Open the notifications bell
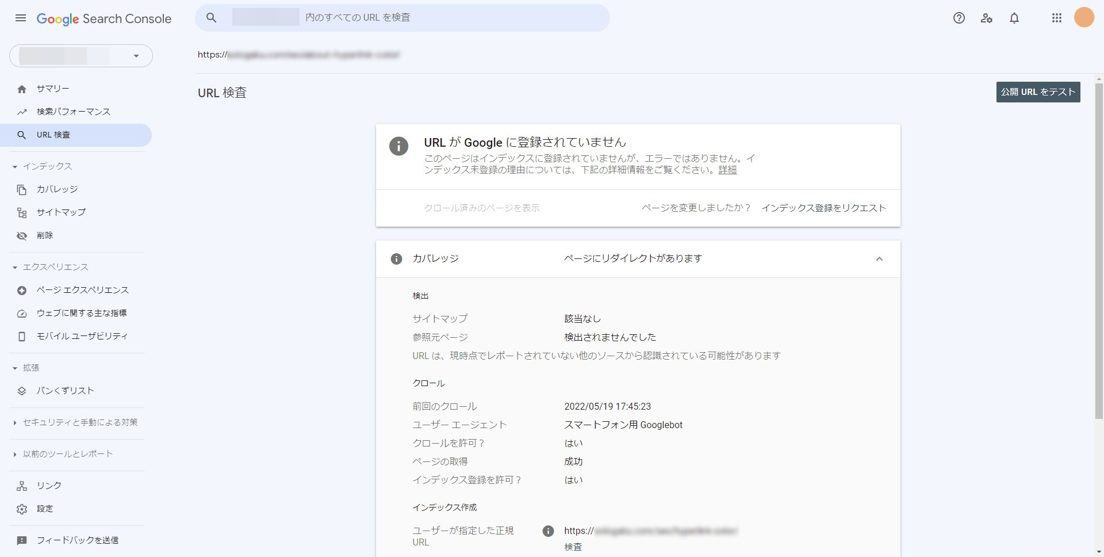Screen dimensions: 1104x557 click(1014, 18)
